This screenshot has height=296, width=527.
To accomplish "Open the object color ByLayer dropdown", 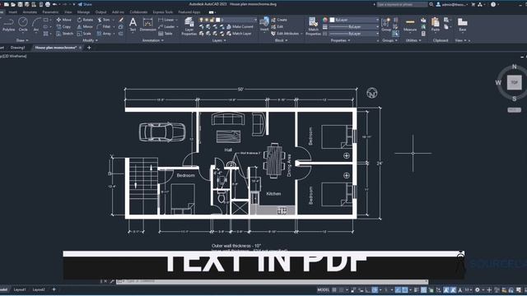I will coord(354,20).
